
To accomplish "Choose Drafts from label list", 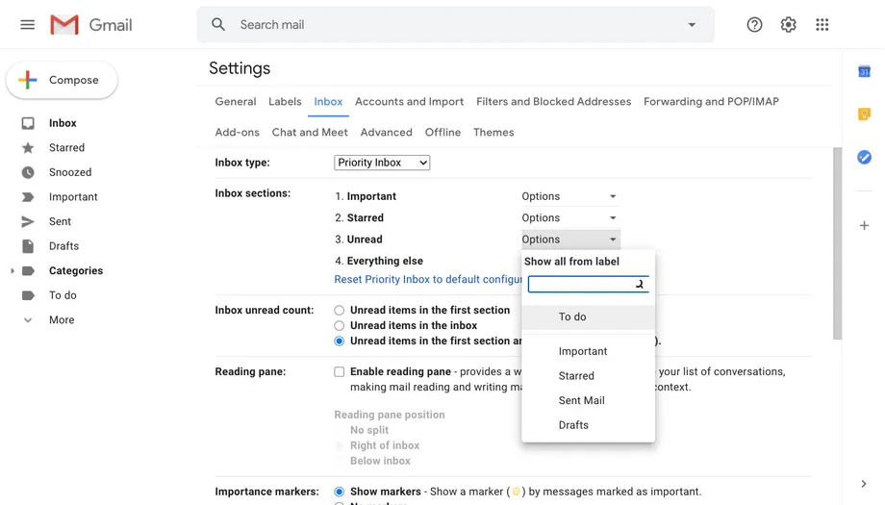I will [x=588, y=425].
